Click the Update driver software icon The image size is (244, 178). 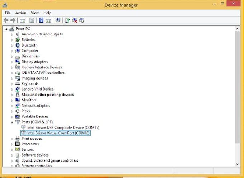click(67, 20)
